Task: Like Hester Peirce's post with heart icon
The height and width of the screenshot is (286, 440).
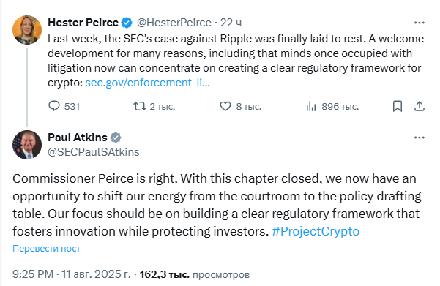Action: pos(225,106)
